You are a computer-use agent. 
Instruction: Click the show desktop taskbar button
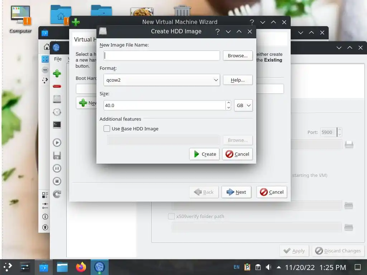358,267
